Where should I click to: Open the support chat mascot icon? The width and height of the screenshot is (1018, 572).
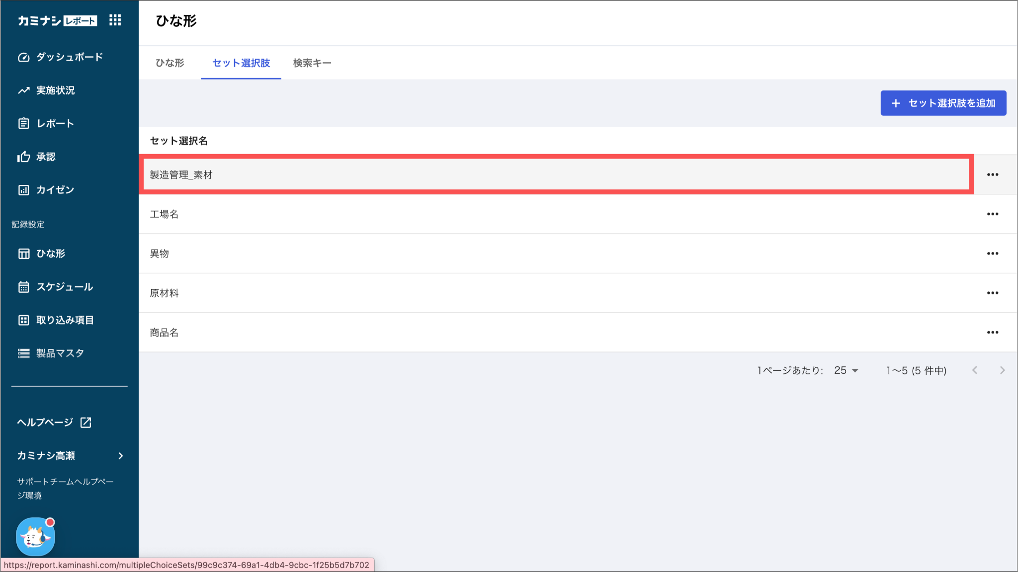36,537
